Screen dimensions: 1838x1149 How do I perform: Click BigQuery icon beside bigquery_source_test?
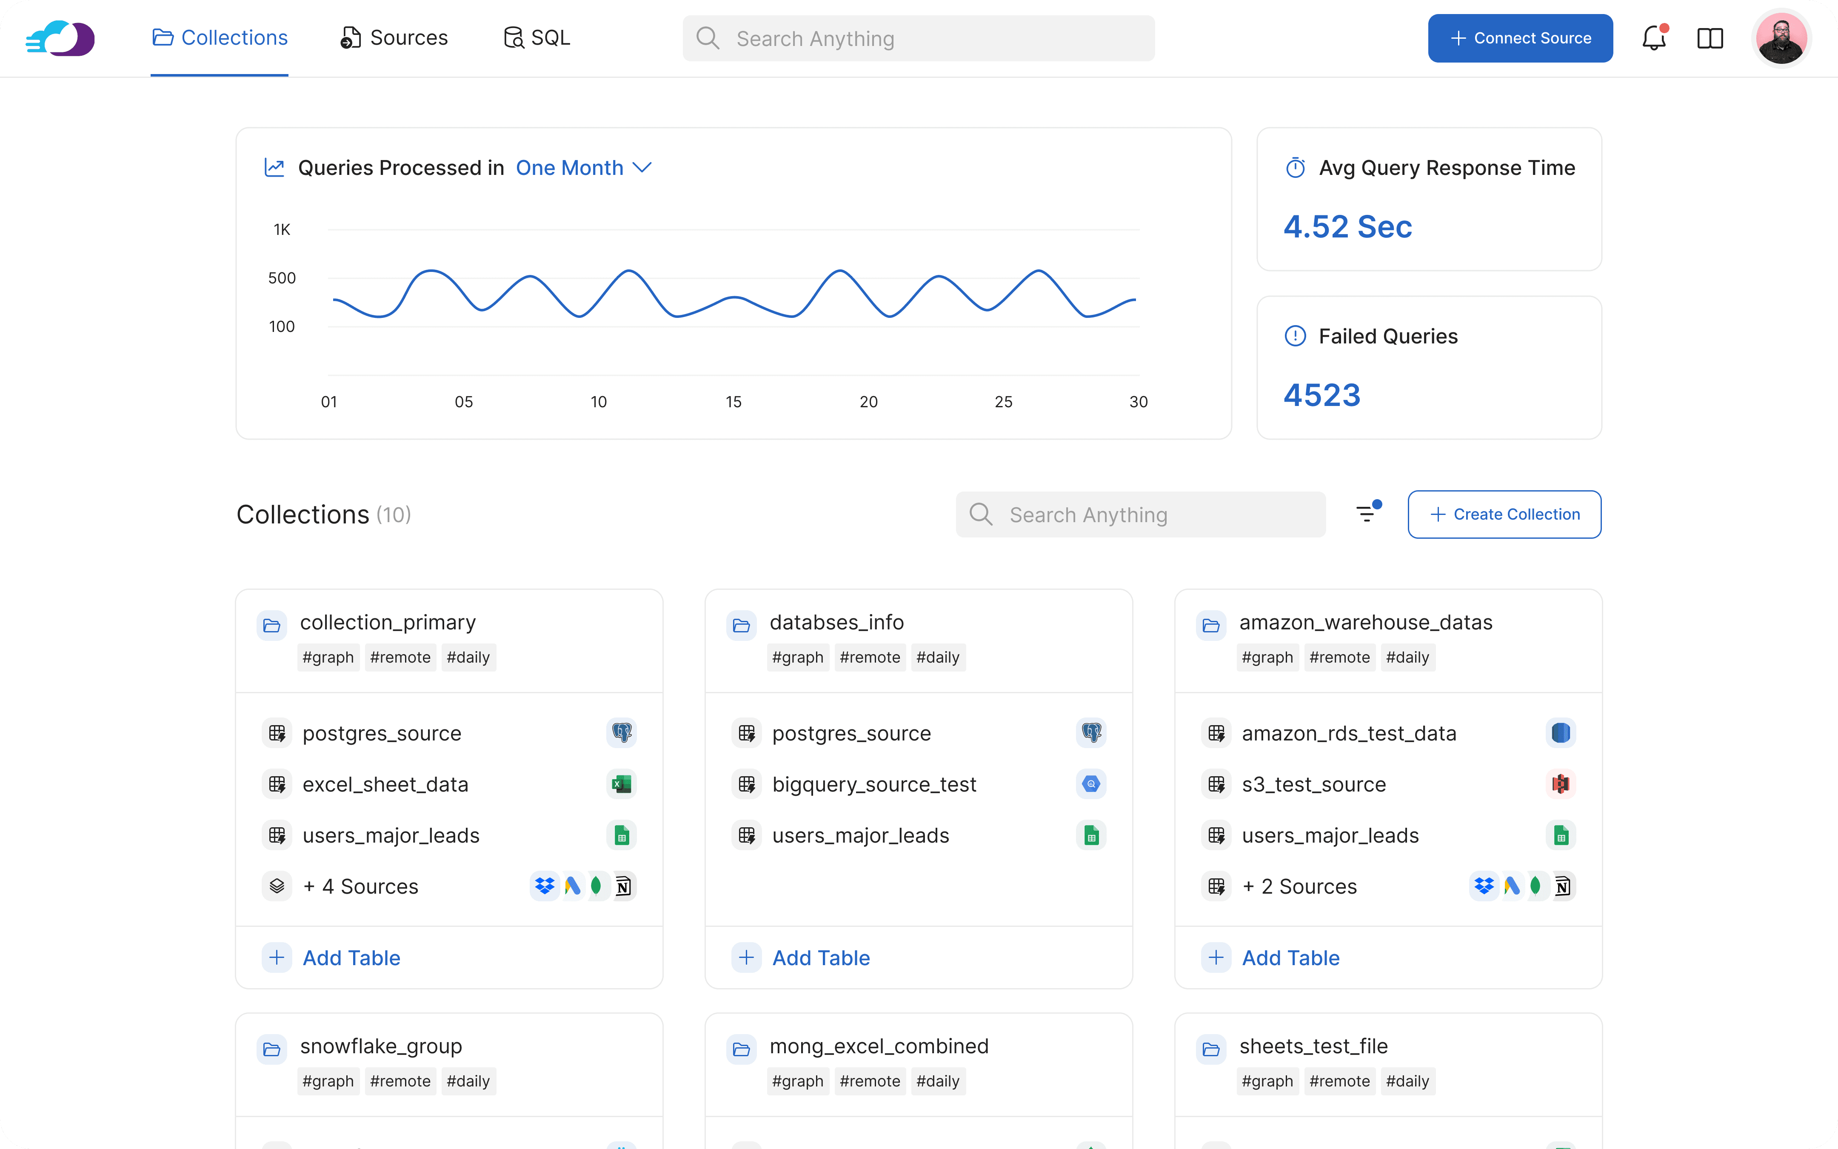click(1090, 783)
